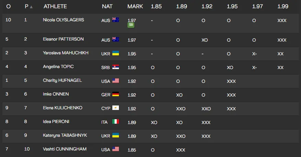Click Ukraine flag in Yaroslava Mahuchikh row
Screen dimensions: 301x157
(x=115, y=54)
